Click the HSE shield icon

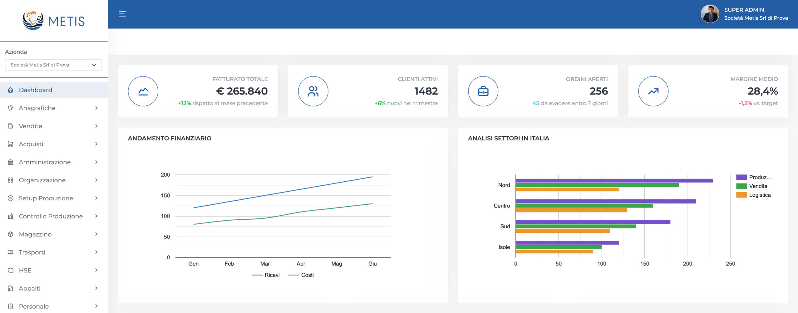tap(11, 270)
